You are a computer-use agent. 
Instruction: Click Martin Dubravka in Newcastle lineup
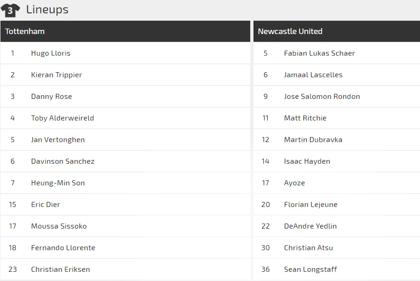click(313, 140)
